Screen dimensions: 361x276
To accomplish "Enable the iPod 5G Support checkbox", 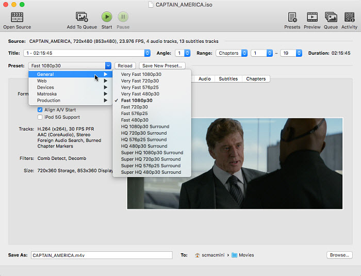I will click(40, 117).
